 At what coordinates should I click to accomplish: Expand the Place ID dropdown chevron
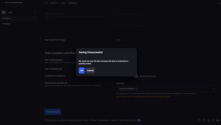[213, 89]
